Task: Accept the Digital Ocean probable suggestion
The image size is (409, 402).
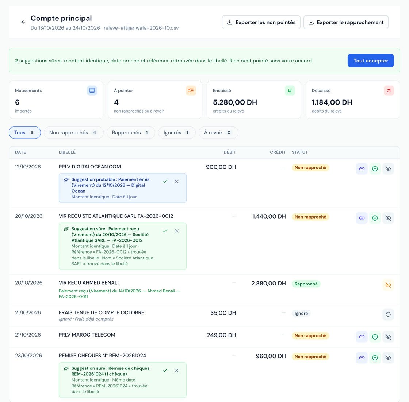Action: [x=165, y=181]
